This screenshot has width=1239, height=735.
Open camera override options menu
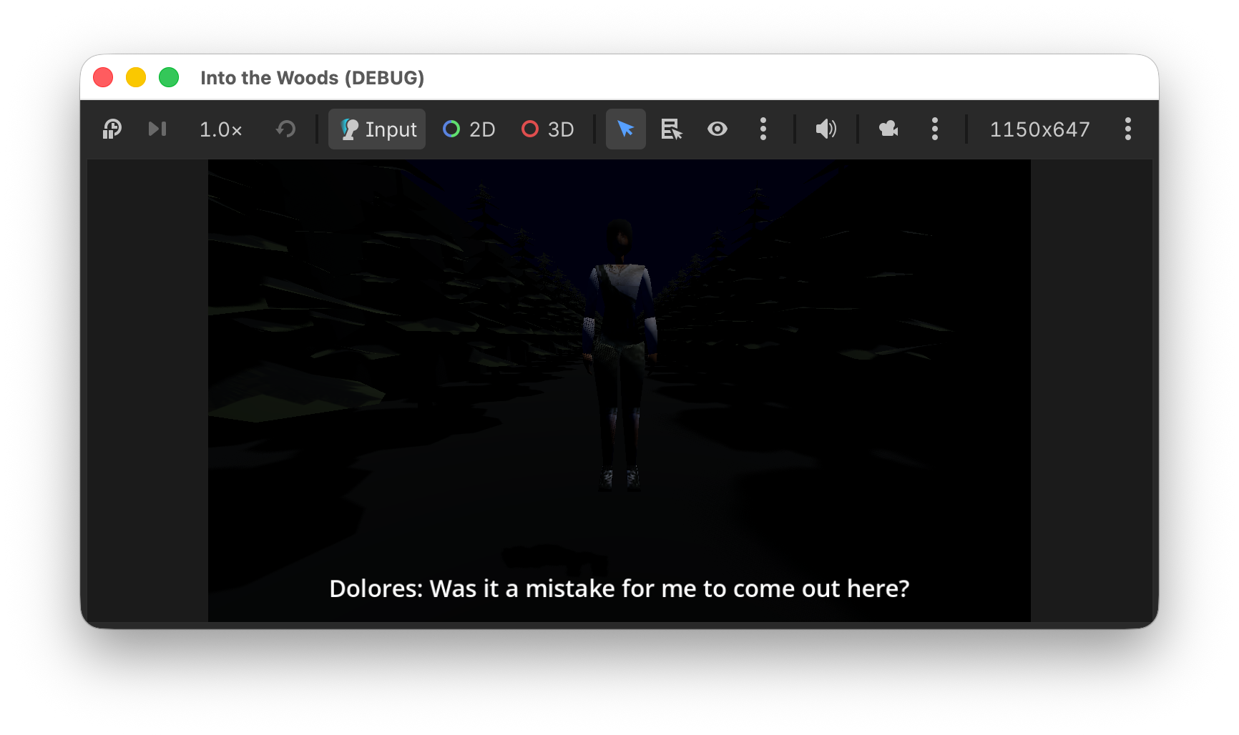(x=935, y=129)
